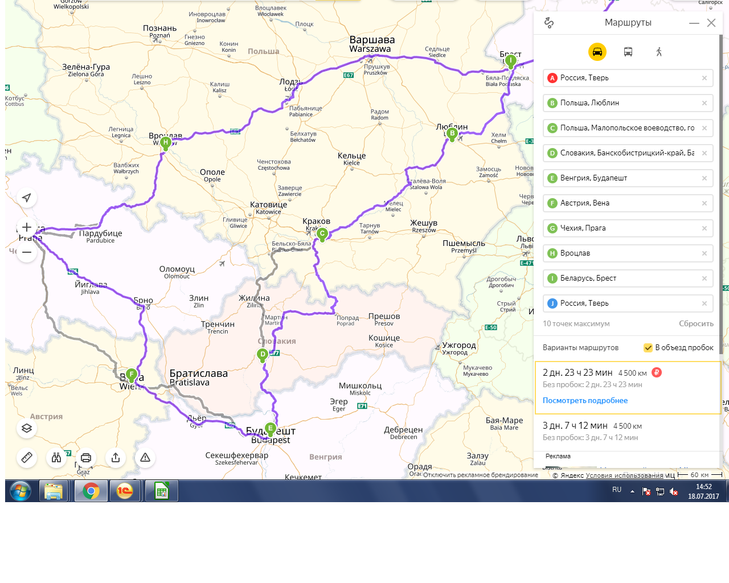
Task: Click Братислава city label on map
Action: (x=198, y=377)
